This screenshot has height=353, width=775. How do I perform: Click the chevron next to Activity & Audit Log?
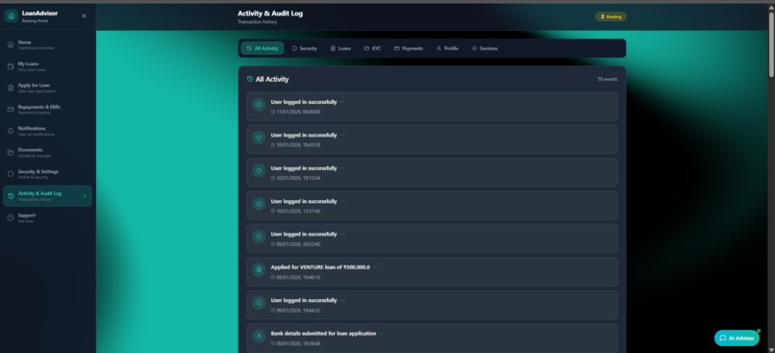coord(85,196)
